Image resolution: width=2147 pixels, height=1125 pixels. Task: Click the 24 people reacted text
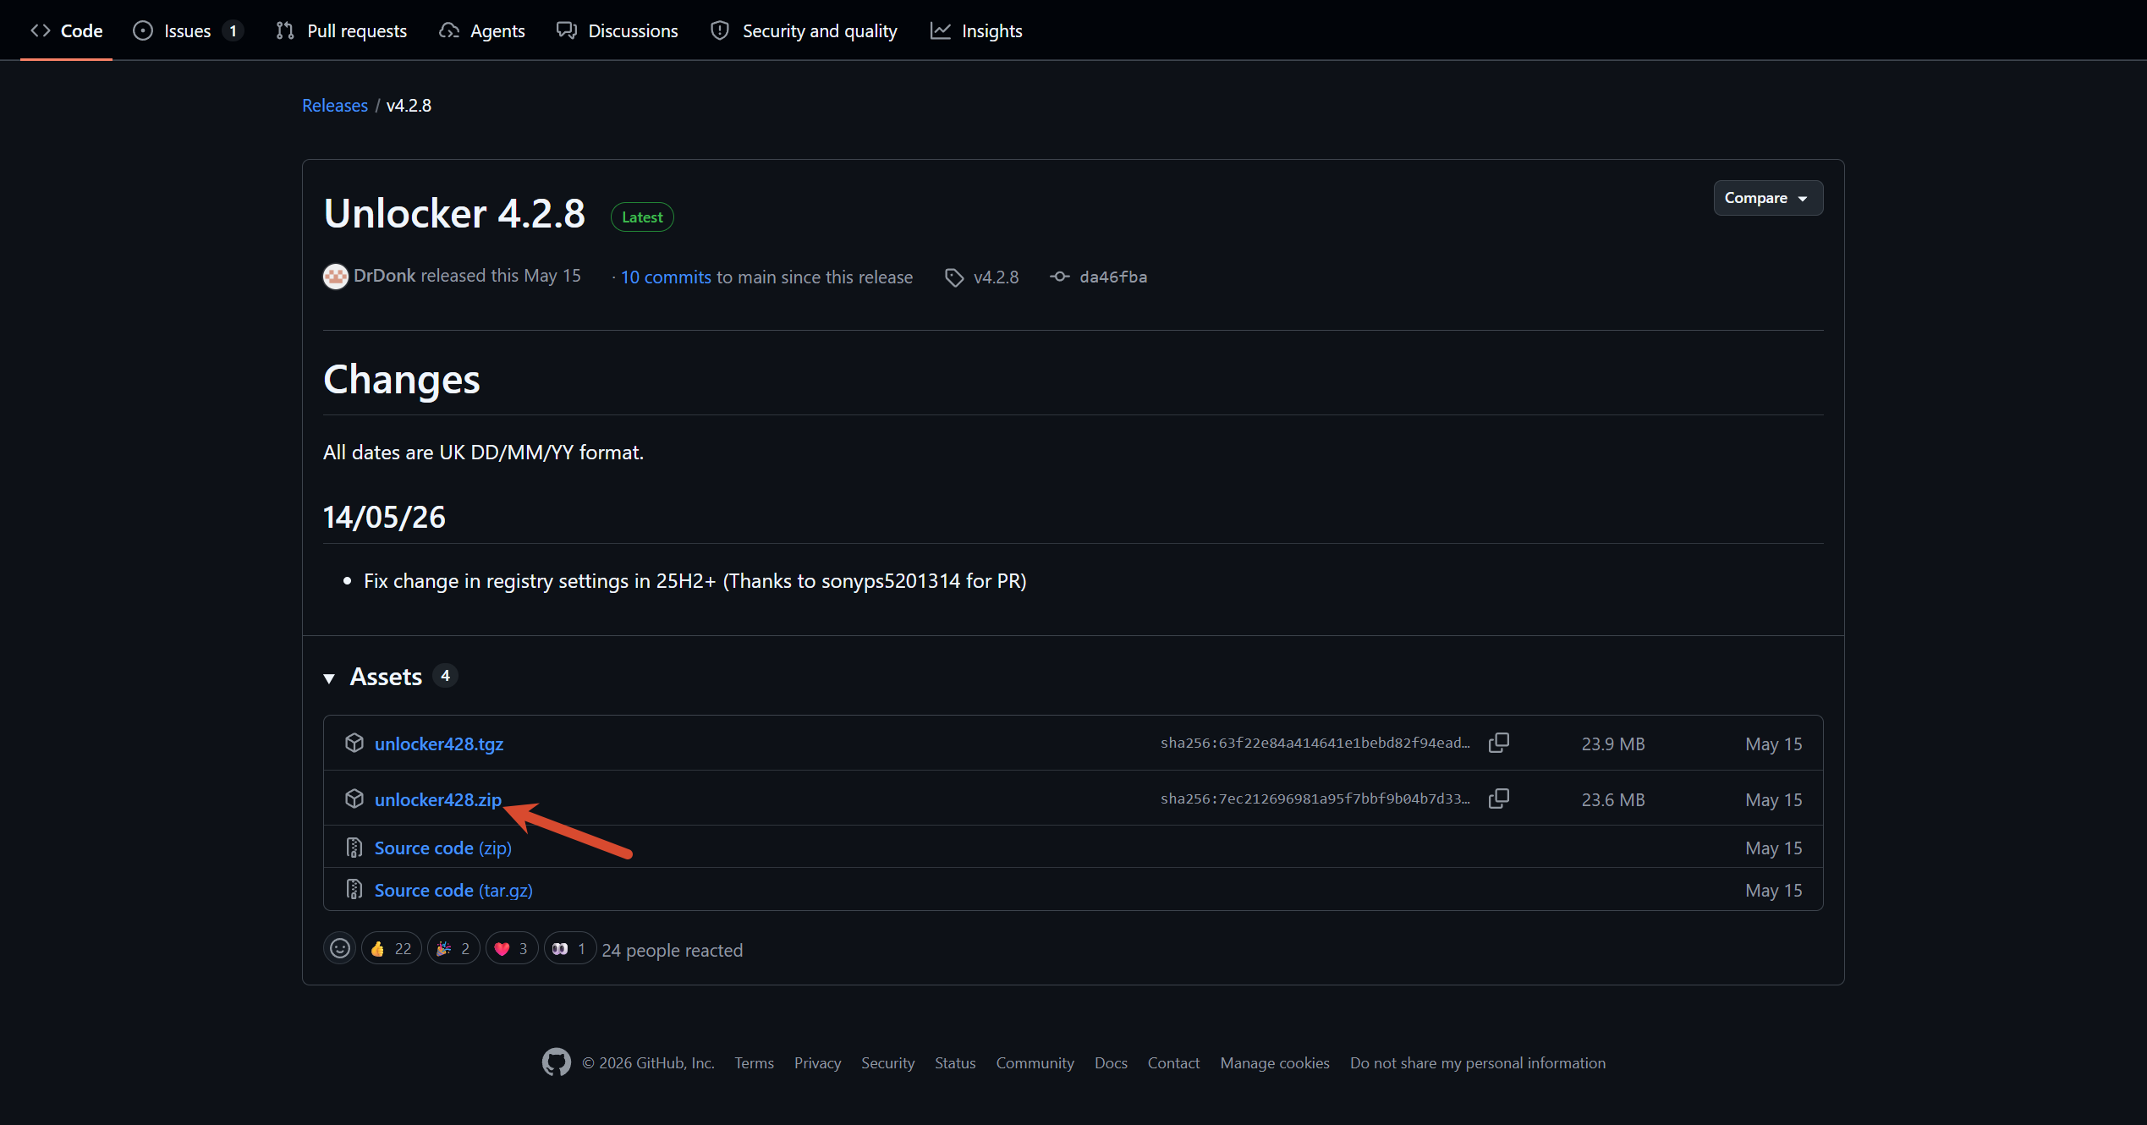pyautogui.click(x=673, y=950)
